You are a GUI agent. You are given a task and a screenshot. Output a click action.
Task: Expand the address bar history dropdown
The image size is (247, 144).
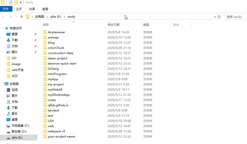(215, 17)
